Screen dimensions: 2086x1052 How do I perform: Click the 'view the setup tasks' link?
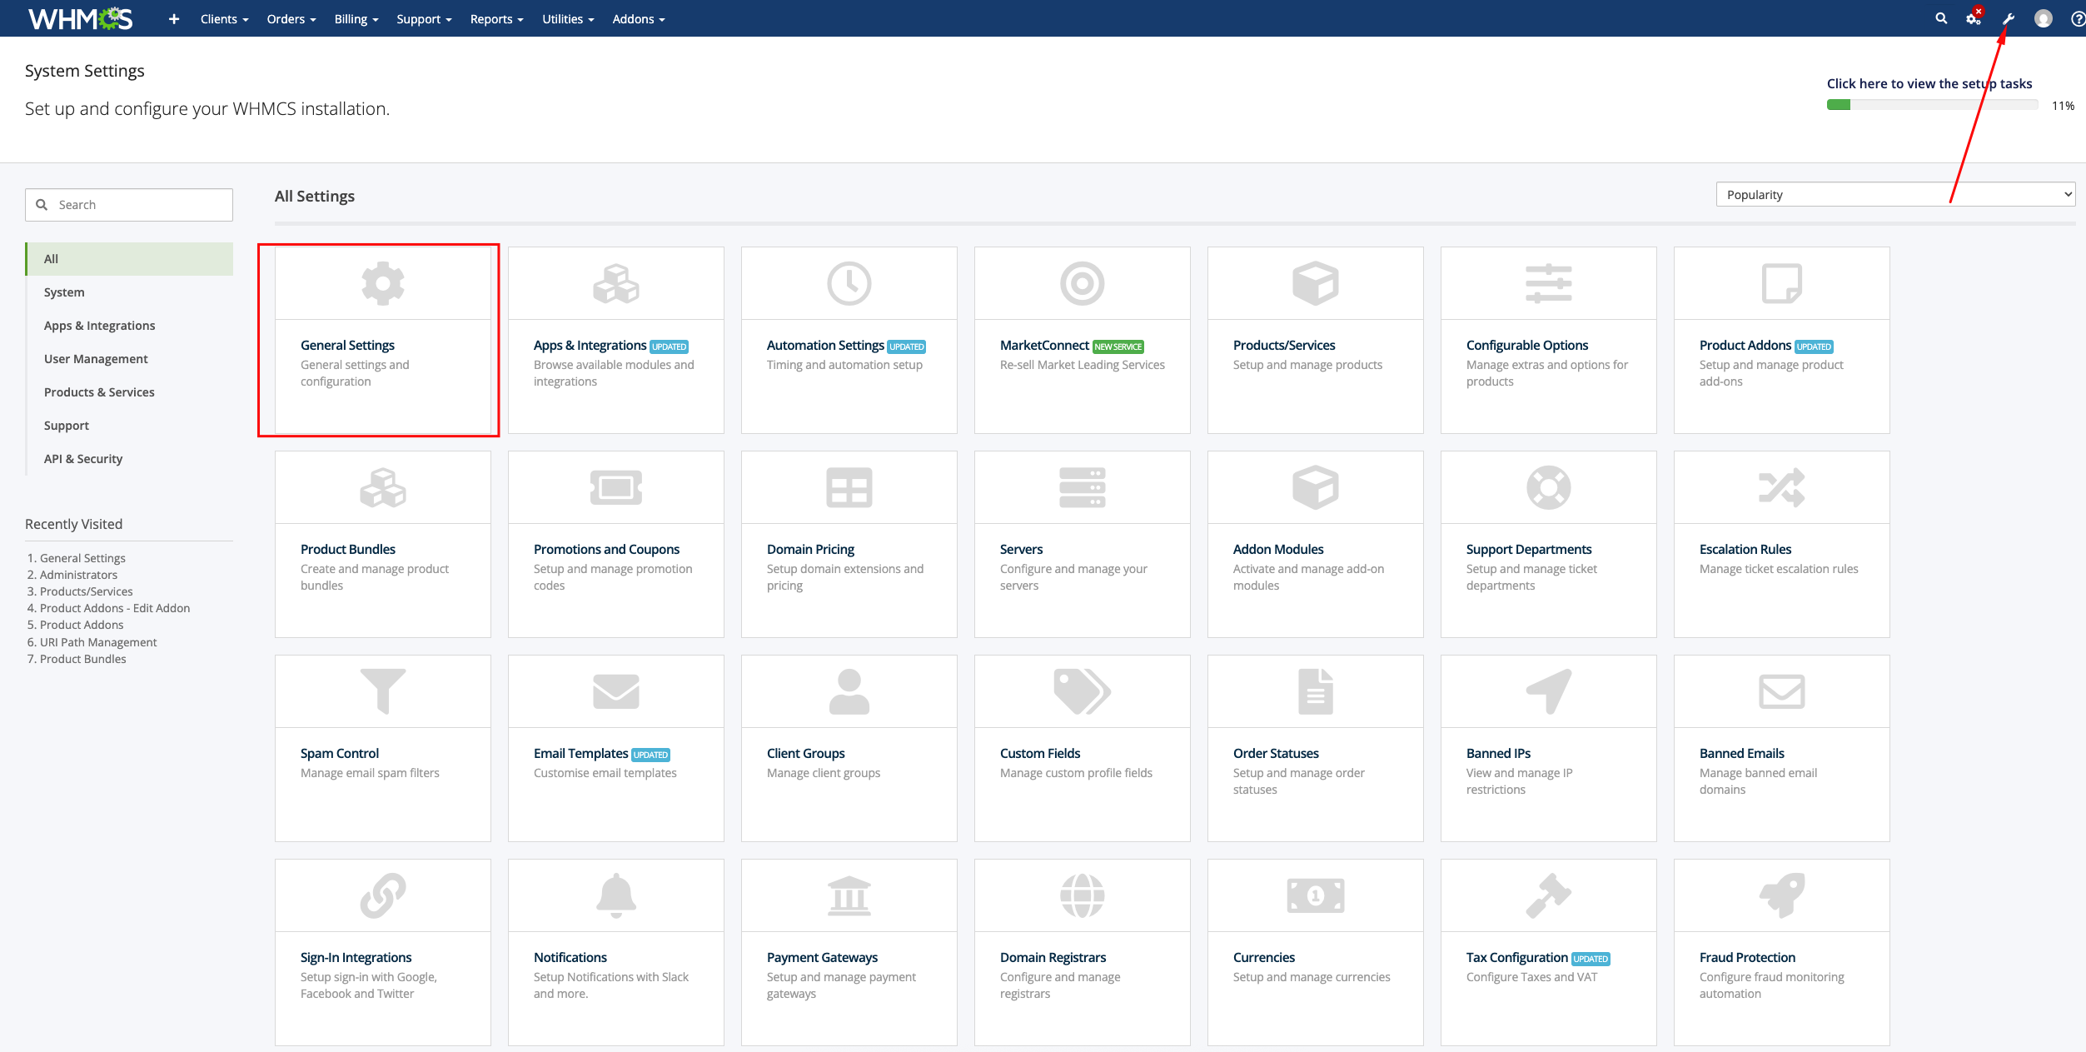[1929, 84]
